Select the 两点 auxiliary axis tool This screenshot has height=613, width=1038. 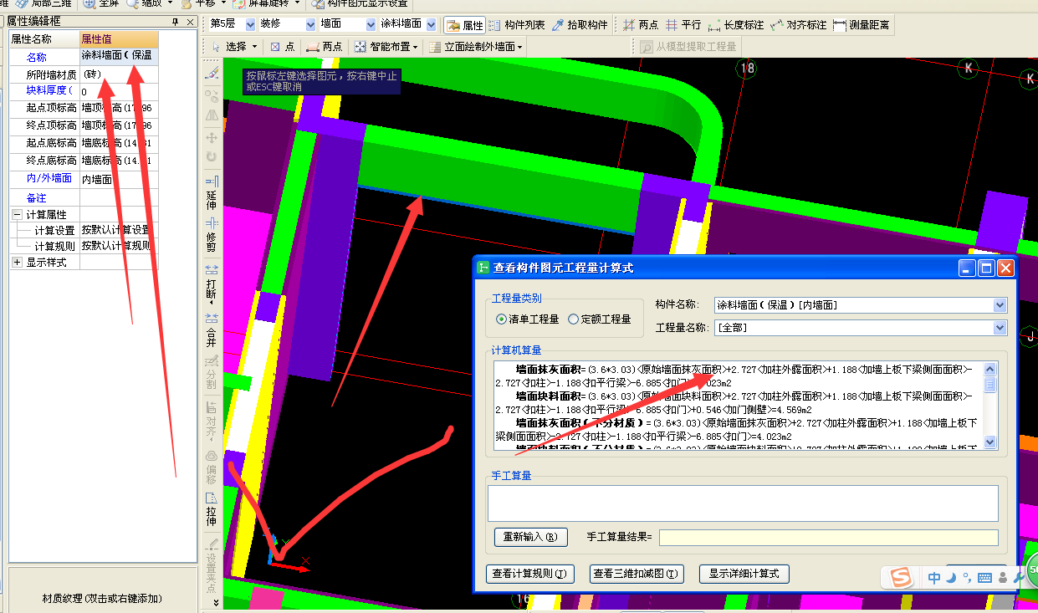641,25
